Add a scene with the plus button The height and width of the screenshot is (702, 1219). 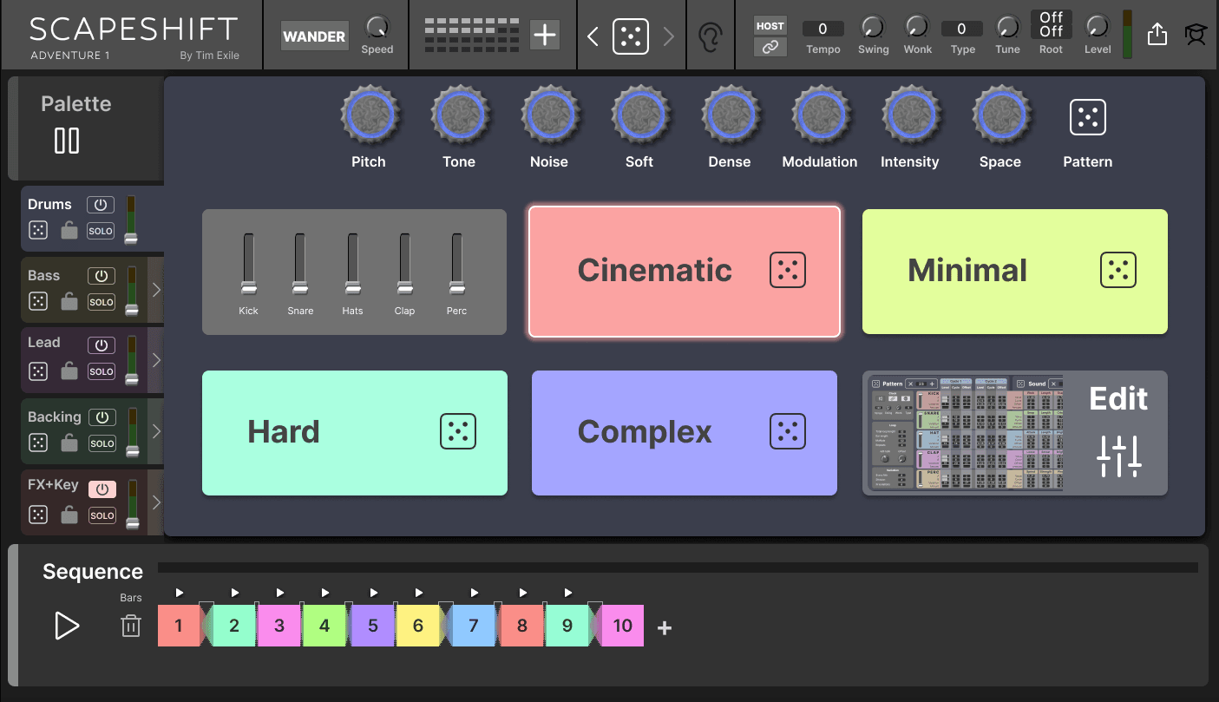(x=545, y=36)
